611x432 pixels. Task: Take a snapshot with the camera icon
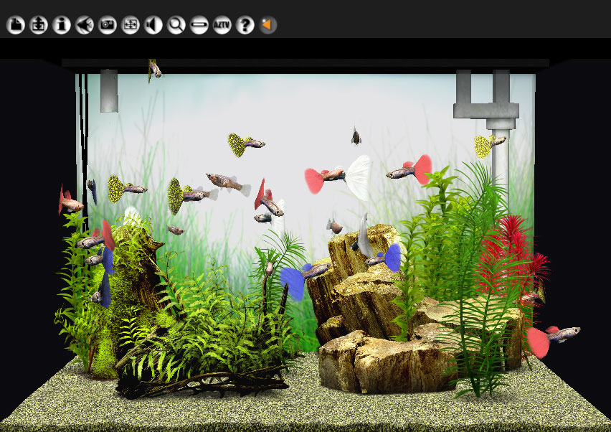pos(108,26)
